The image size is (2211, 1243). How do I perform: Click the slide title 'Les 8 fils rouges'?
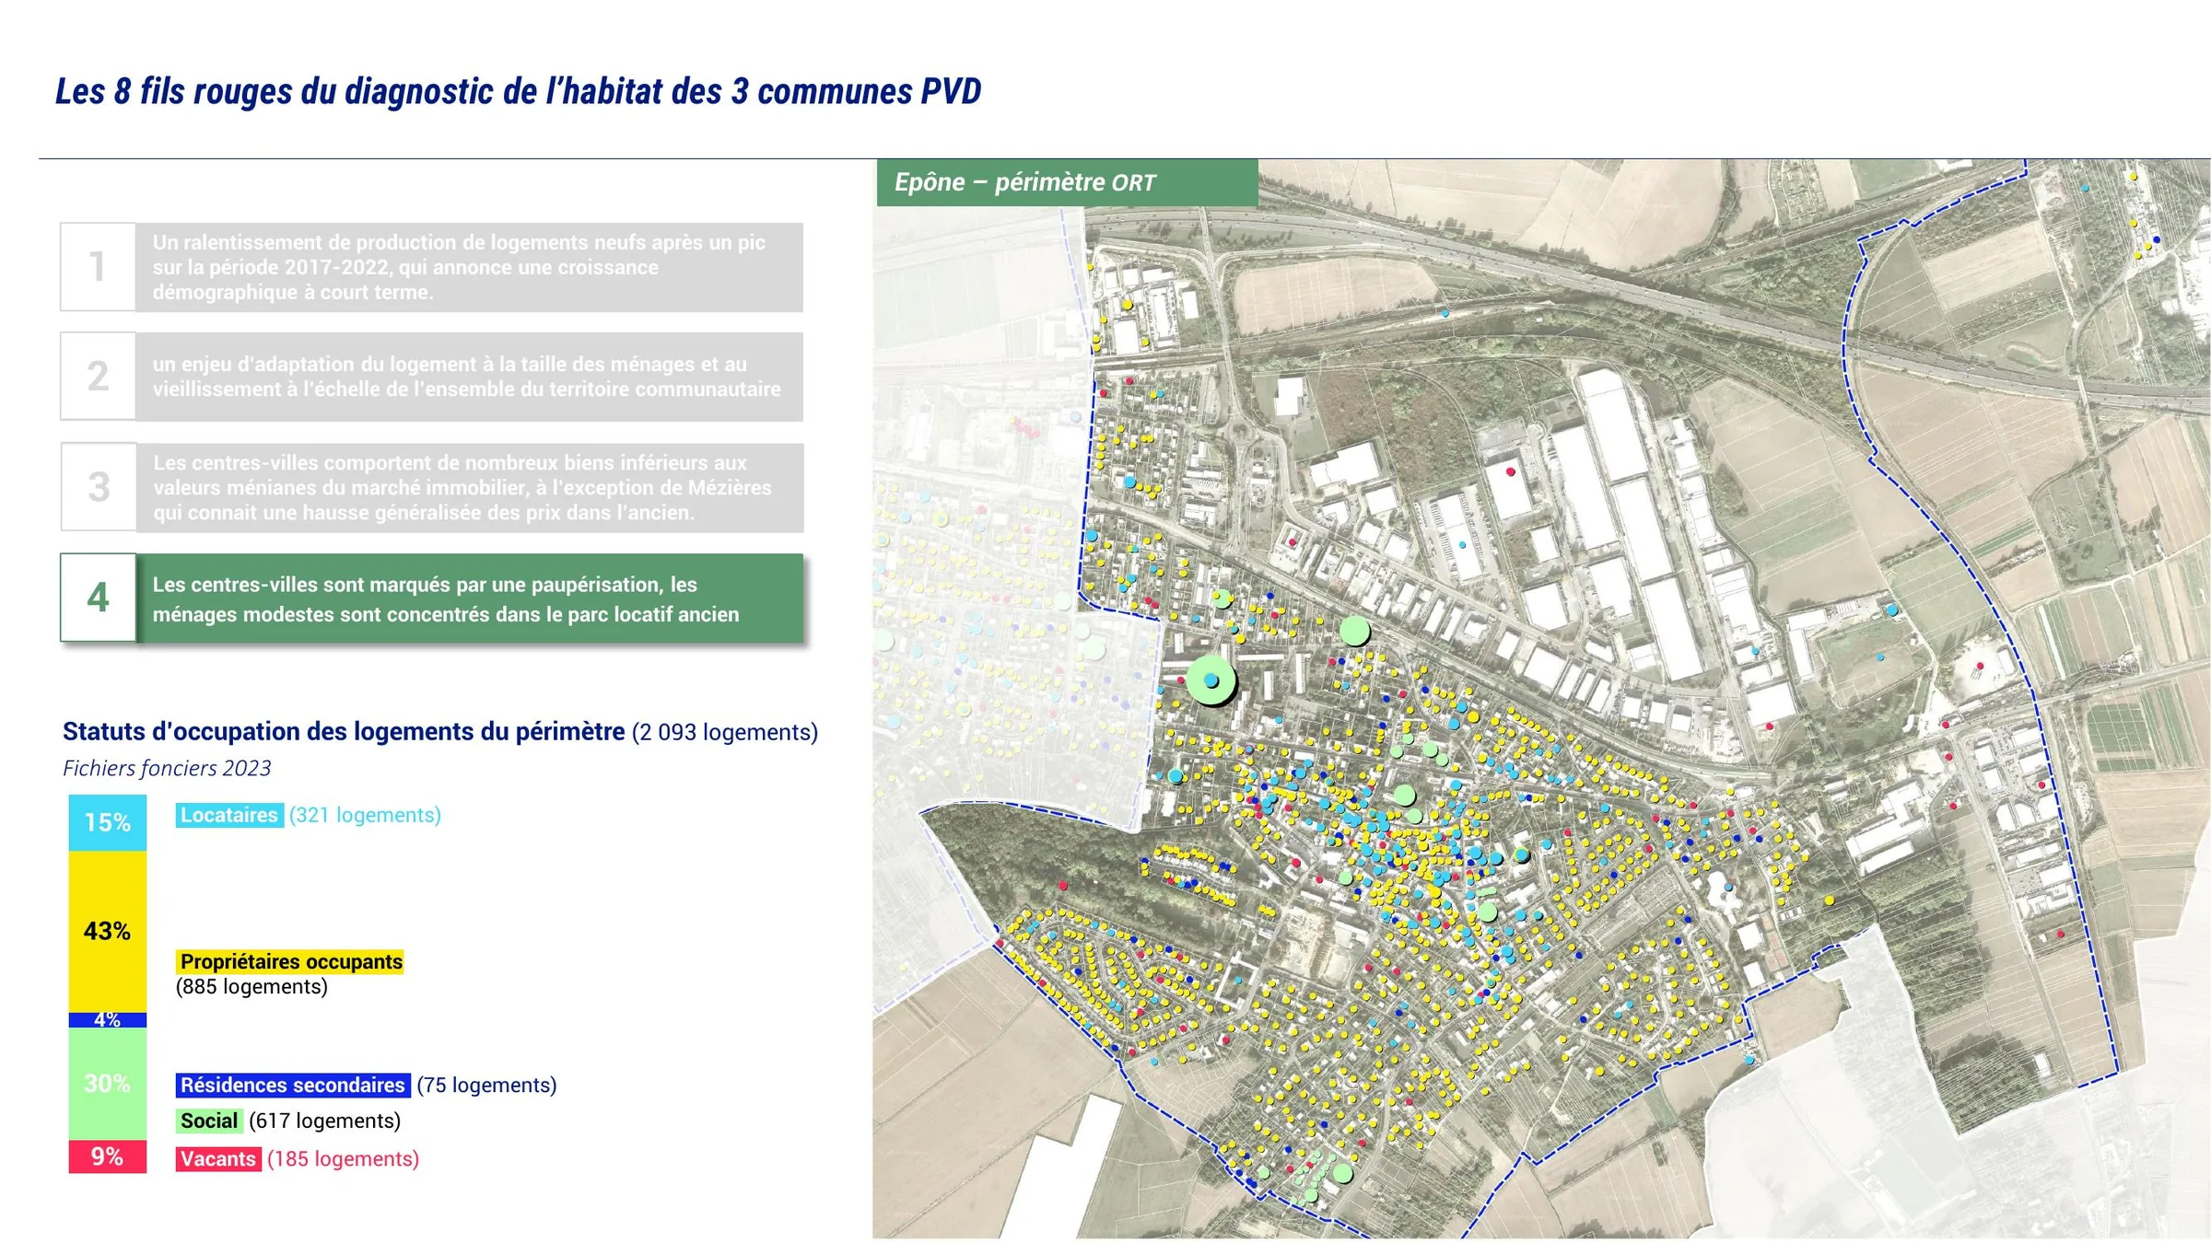[518, 91]
